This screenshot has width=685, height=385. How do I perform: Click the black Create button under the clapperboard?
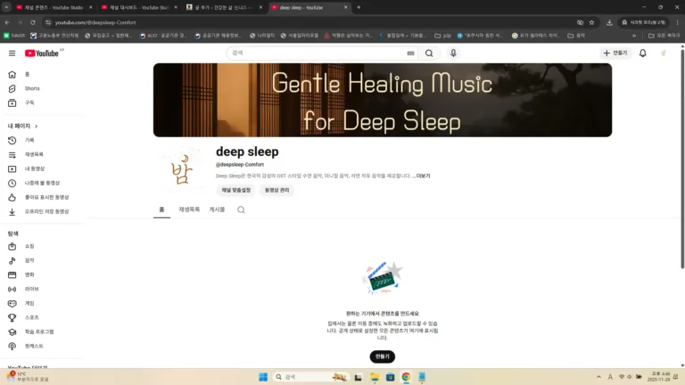pyautogui.click(x=383, y=356)
